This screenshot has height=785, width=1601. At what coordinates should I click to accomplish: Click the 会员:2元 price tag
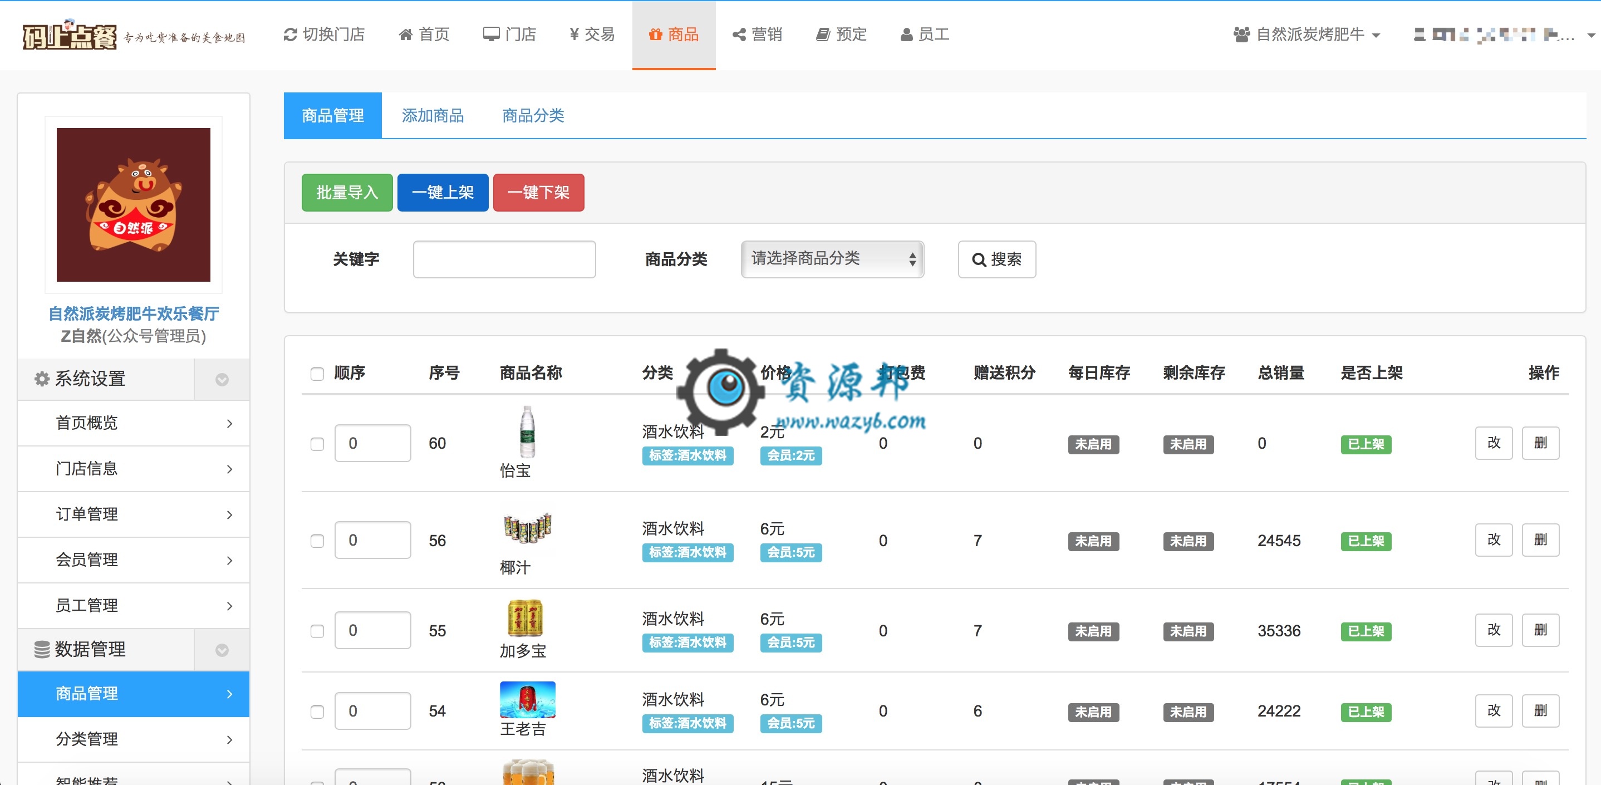(x=790, y=455)
